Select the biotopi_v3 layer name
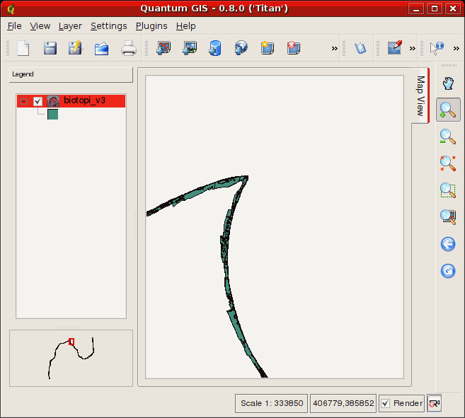The height and width of the screenshot is (418, 465). 84,100
